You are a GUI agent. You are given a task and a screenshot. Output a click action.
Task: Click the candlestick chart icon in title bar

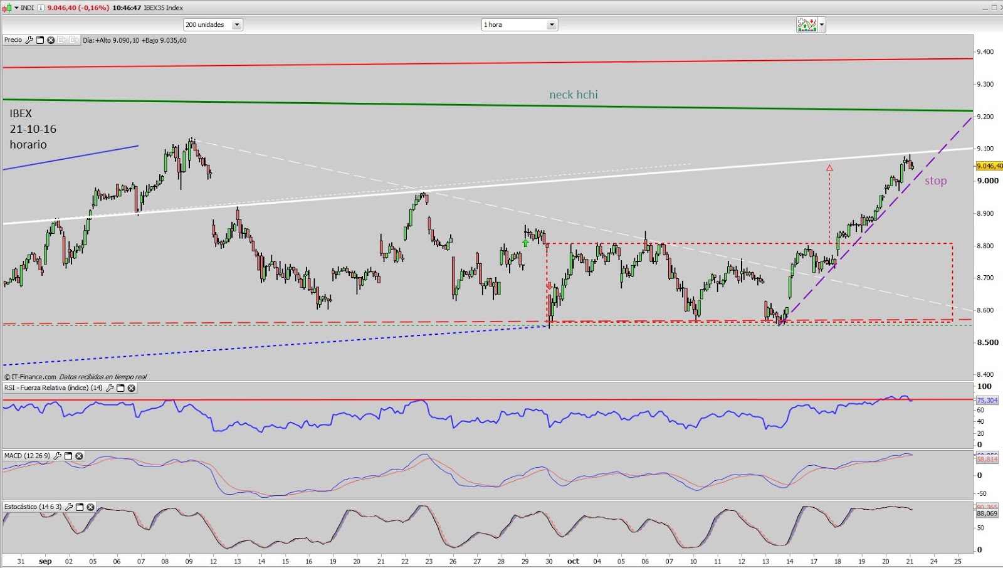pos(7,8)
